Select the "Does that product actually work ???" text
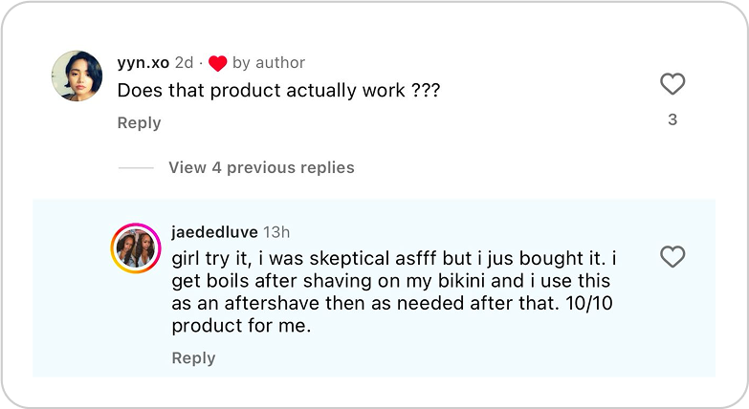 pyautogui.click(x=279, y=91)
